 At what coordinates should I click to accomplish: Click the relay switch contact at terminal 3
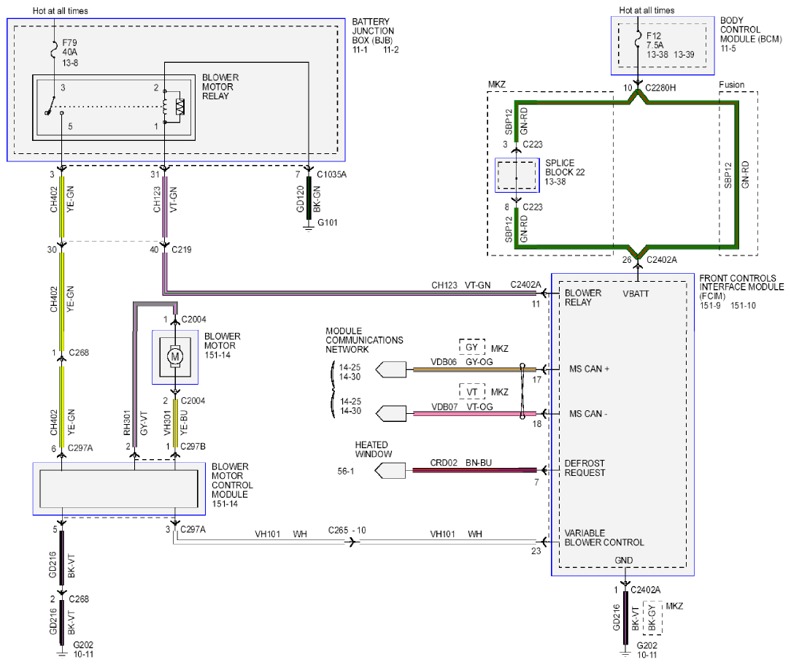pos(50,106)
